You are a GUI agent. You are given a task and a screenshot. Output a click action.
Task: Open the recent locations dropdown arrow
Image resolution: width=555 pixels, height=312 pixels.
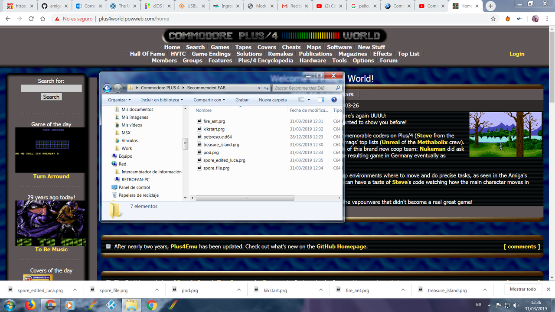point(124,88)
